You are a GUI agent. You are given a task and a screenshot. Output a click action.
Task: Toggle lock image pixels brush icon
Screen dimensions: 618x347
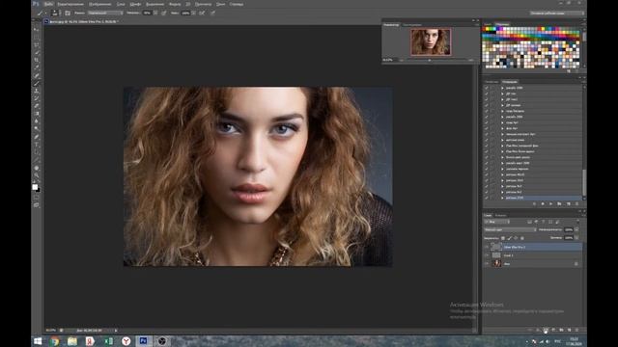point(510,238)
